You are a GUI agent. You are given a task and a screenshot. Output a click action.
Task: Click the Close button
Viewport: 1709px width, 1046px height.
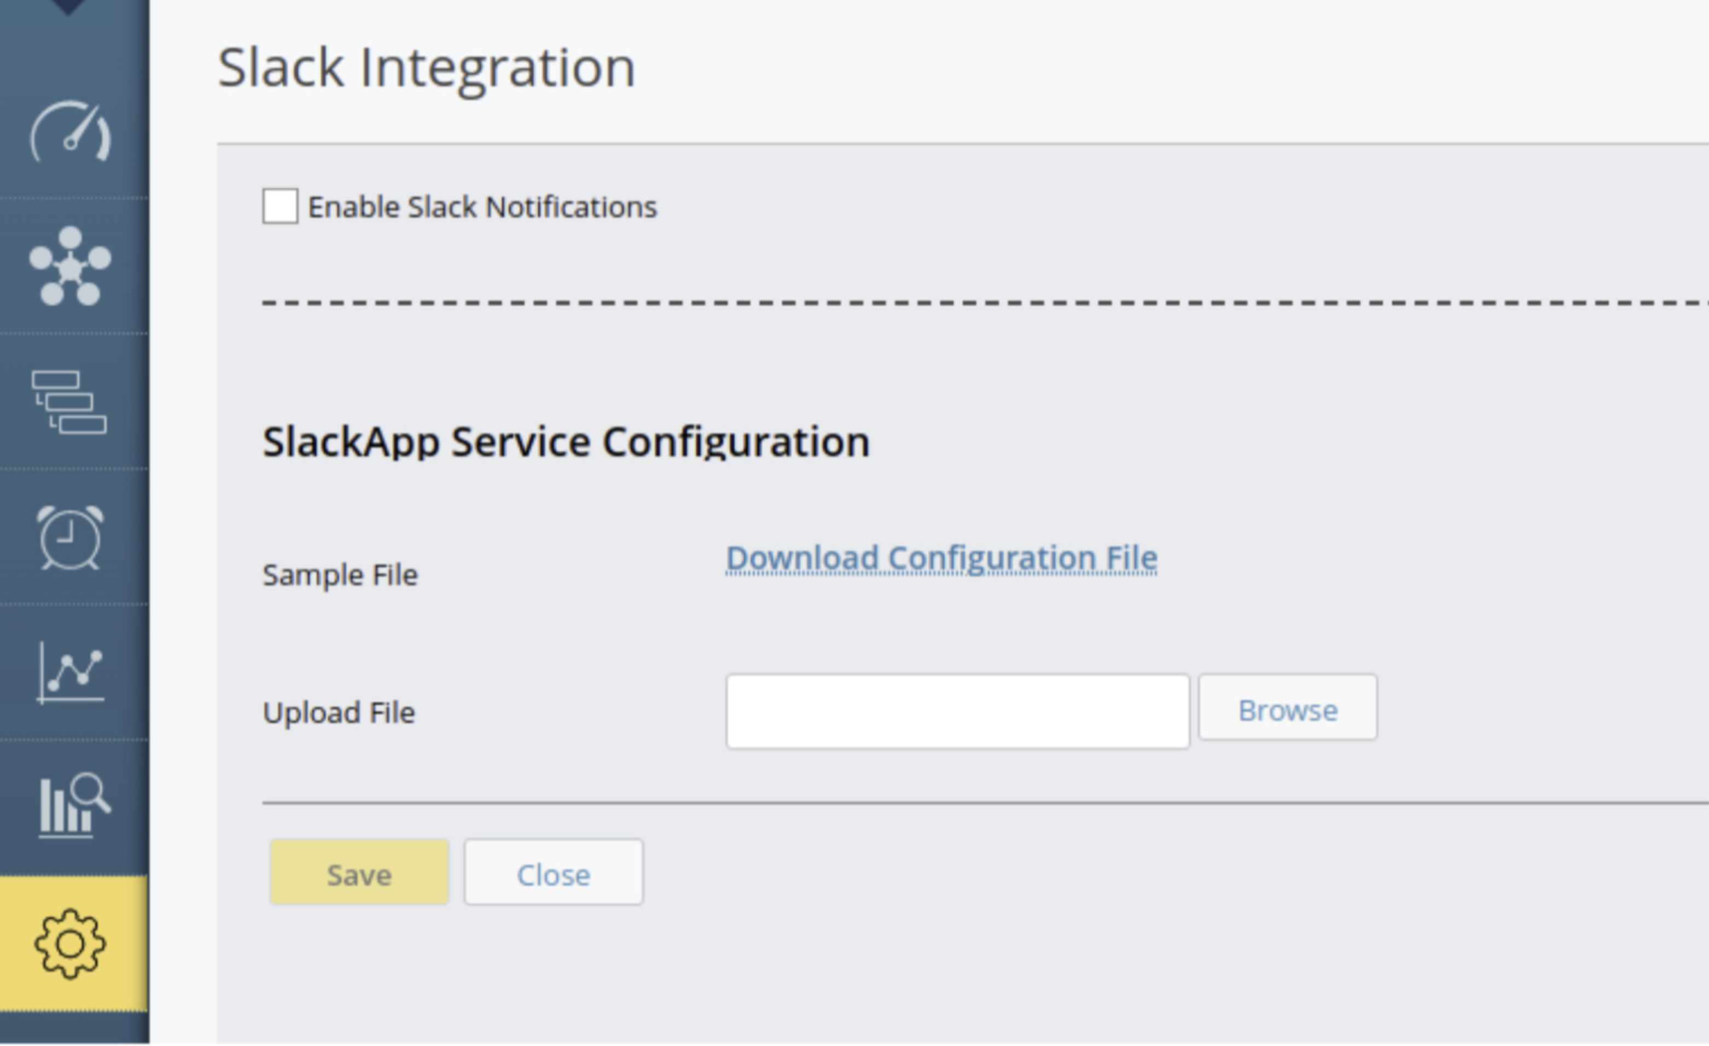tap(554, 873)
